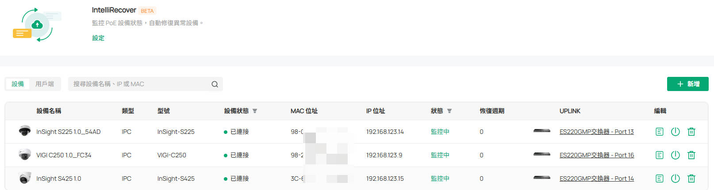Click the 新增 add button
714x190 pixels.
[x=687, y=84]
